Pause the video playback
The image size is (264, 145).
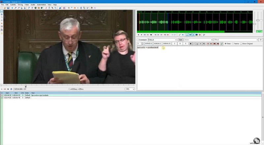(8, 89)
